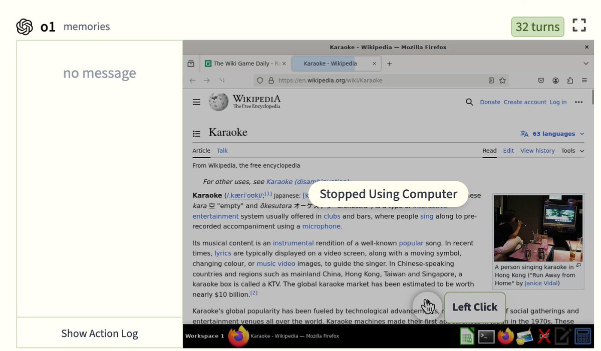Follow the Janice Vidal link
This screenshot has height=351, width=601.
[x=541, y=283]
